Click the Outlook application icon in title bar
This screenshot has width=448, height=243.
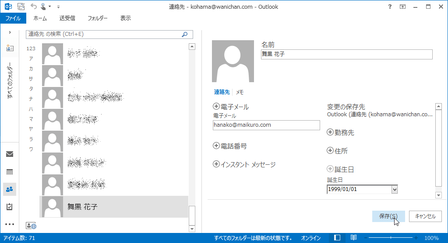(x=8, y=7)
